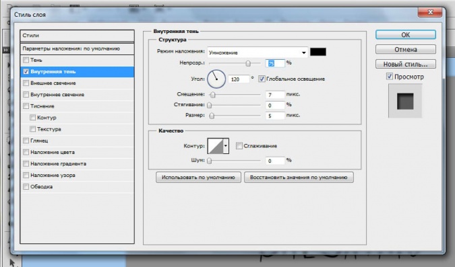
Task: Click the Смещение value input field
Action: coord(275,95)
